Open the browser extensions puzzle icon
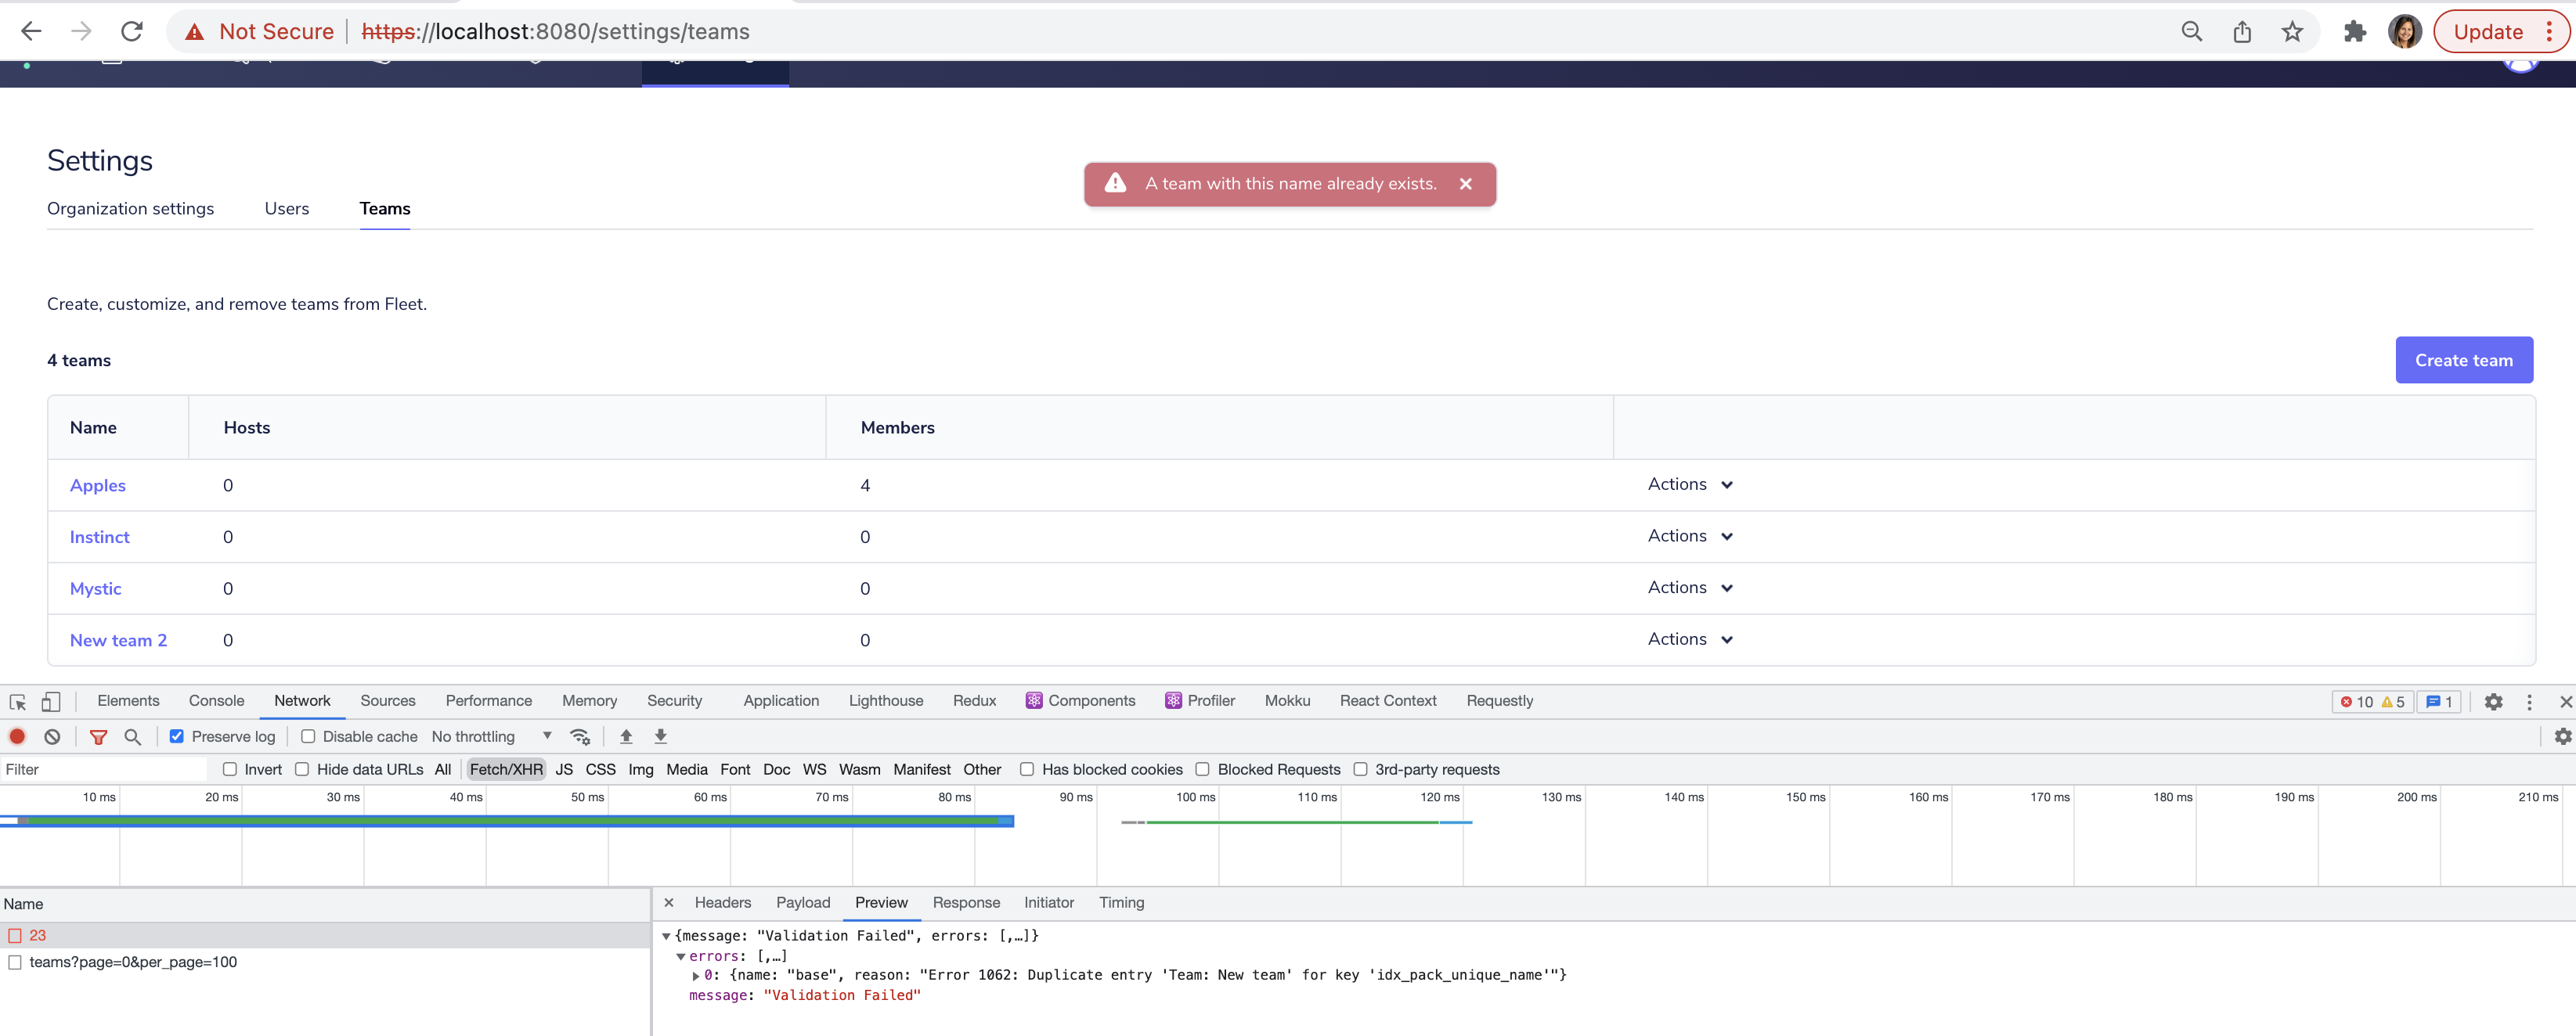This screenshot has height=1036, width=2576. pos(2354,32)
